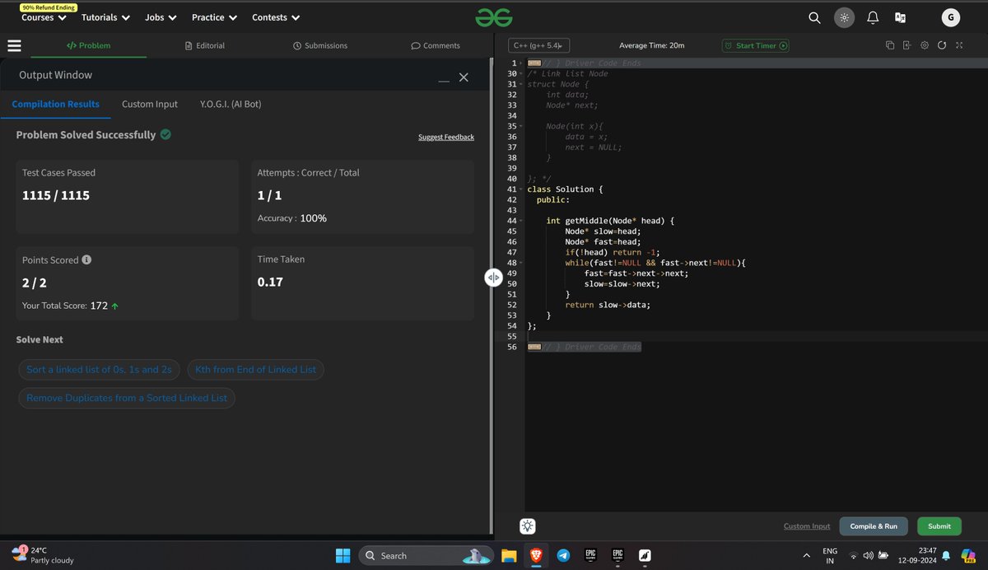Viewport: 988px width, 570px height.
Task: Click the Start Timer button
Action: [756, 46]
